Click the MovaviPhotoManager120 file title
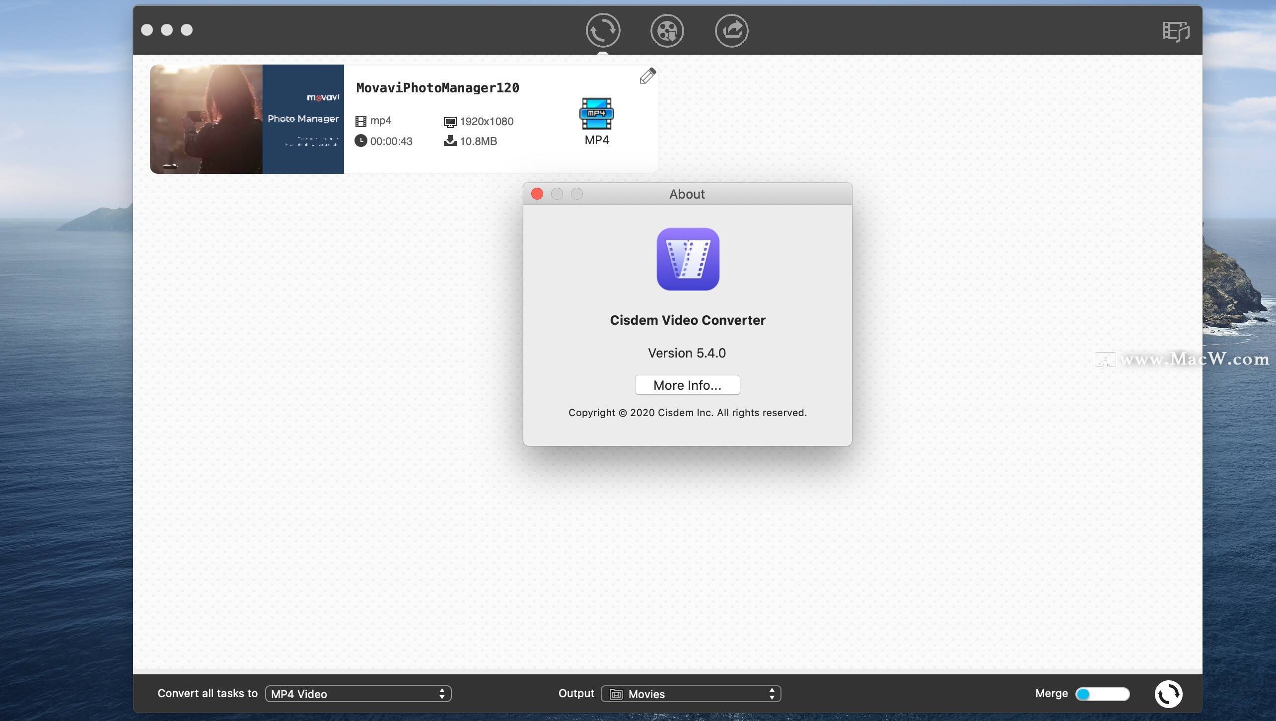The height and width of the screenshot is (721, 1276). 437,88
